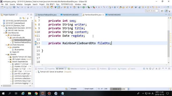The width and height of the screenshot is (172, 96).
Task: Click the globe web browser toolbar icon
Action: (x=136, y=7)
